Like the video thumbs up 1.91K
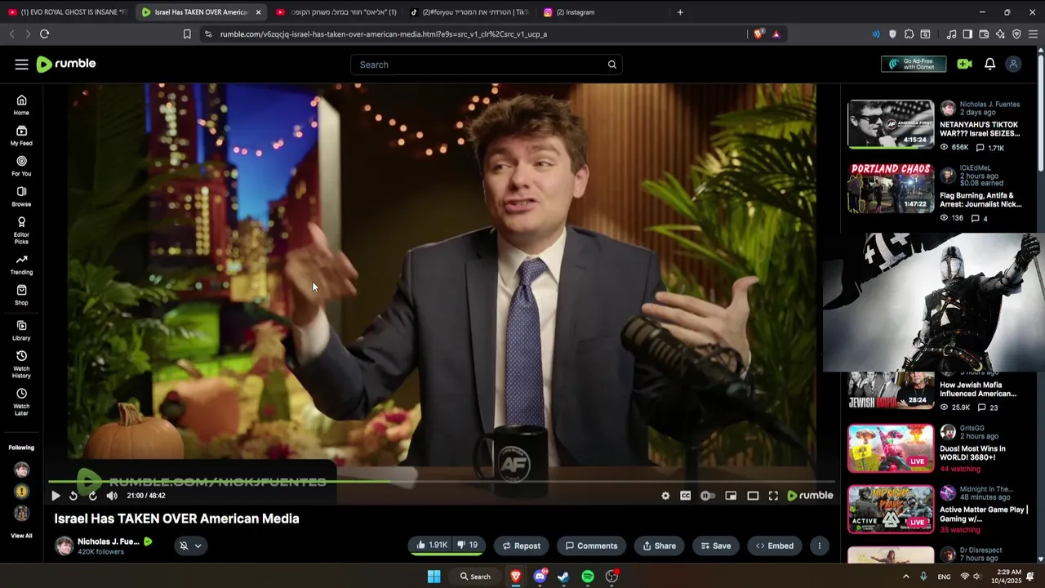Screen dimensions: 1045x588 (x=432, y=546)
